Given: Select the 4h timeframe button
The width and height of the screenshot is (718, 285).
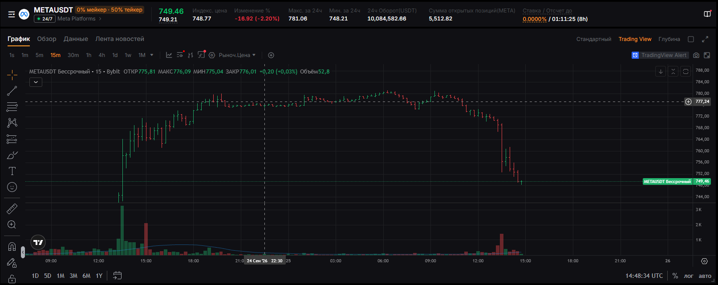Looking at the screenshot, I should point(102,55).
